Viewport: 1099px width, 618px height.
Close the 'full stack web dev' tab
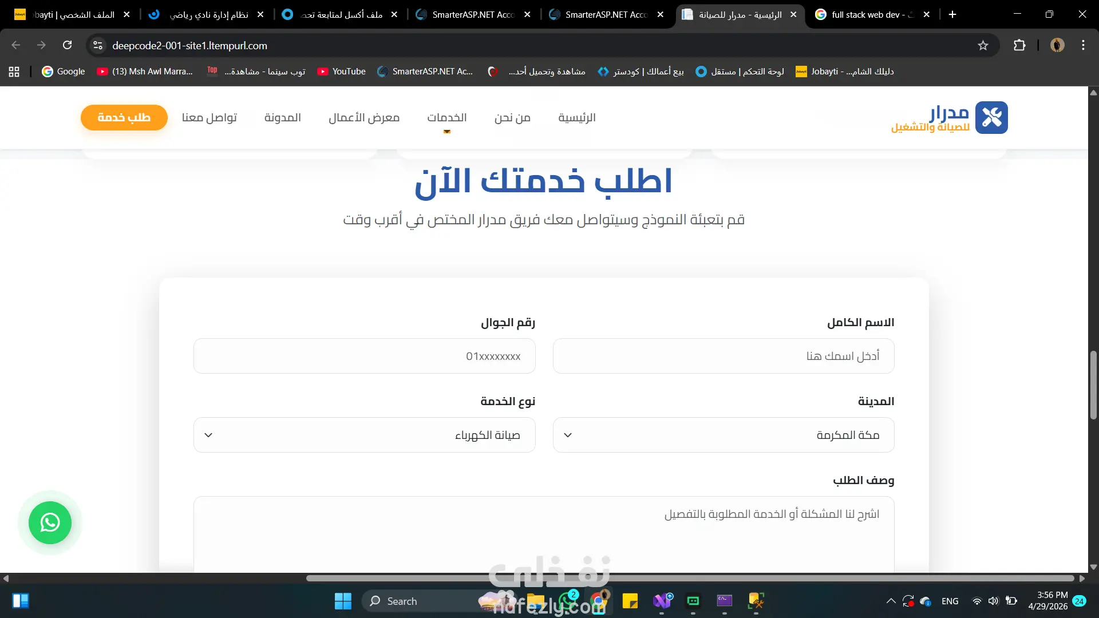point(927,14)
